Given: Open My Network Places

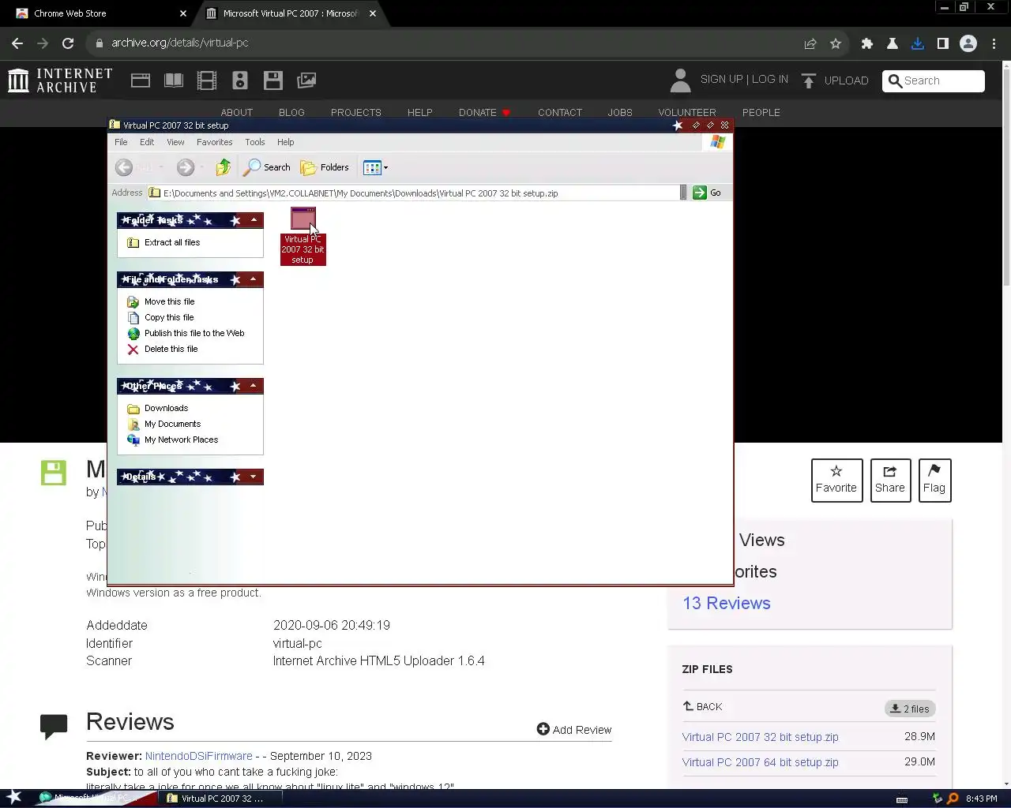Looking at the screenshot, I should point(181,440).
